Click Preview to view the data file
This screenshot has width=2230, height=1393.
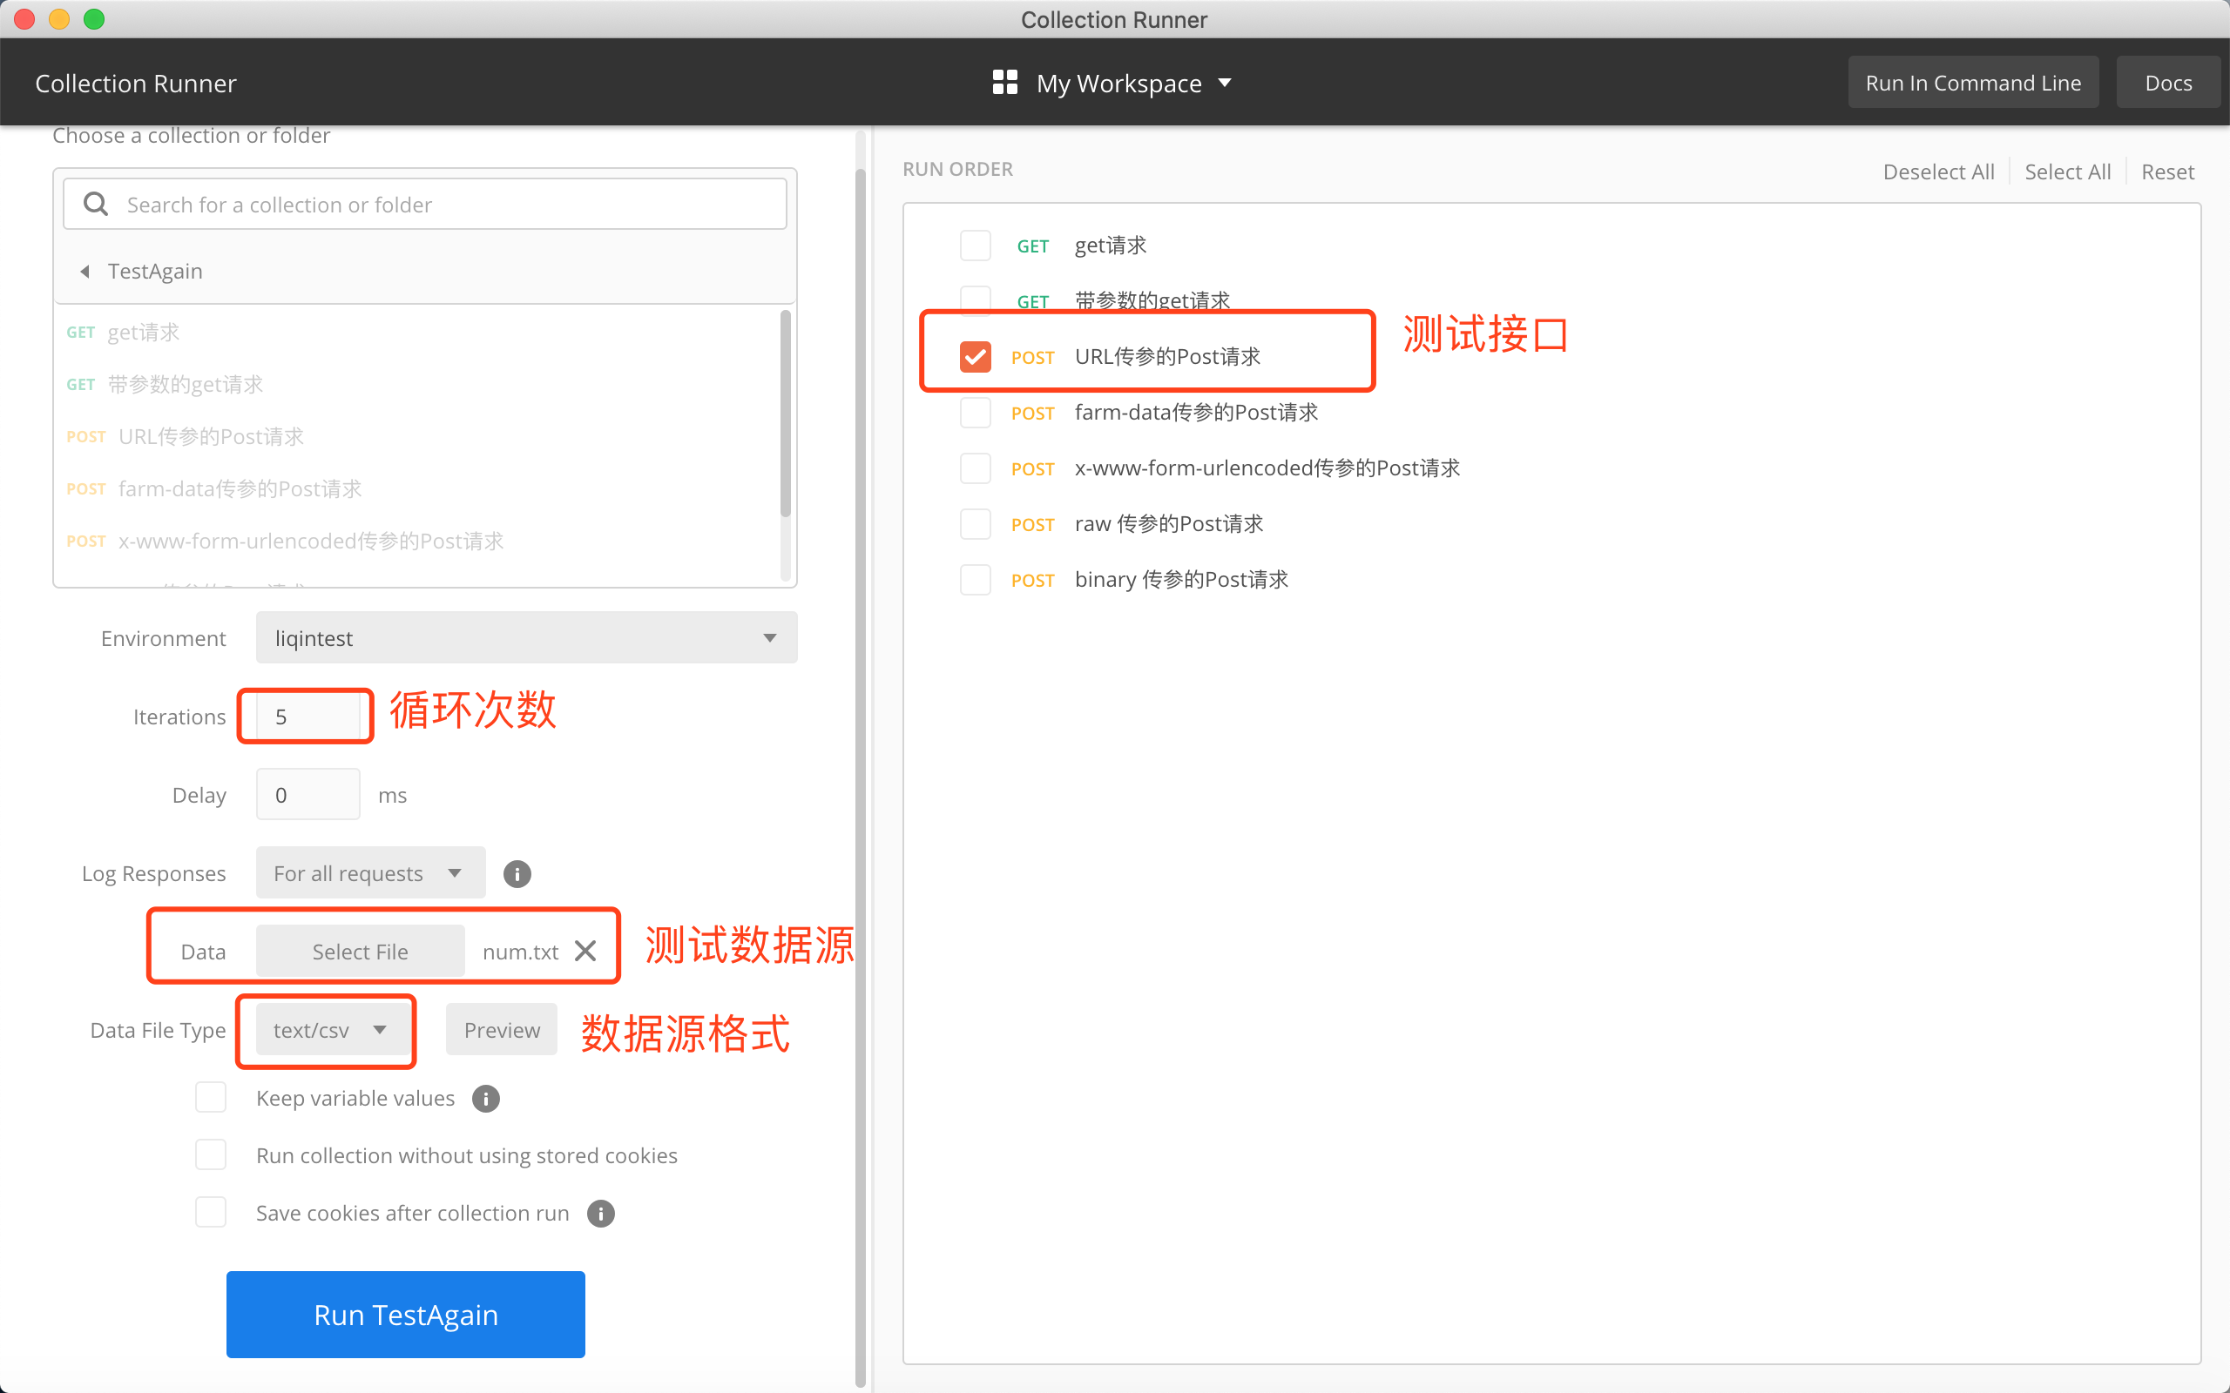[x=500, y=1029]
